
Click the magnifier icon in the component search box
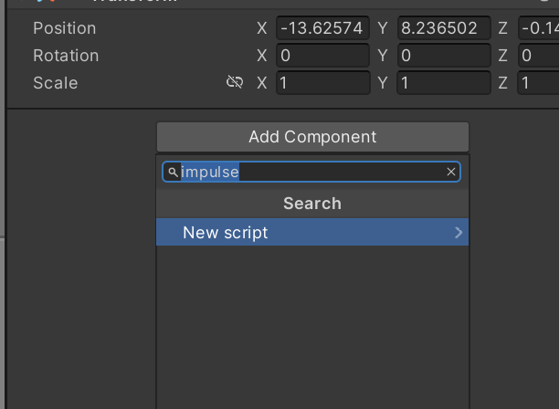173,172
